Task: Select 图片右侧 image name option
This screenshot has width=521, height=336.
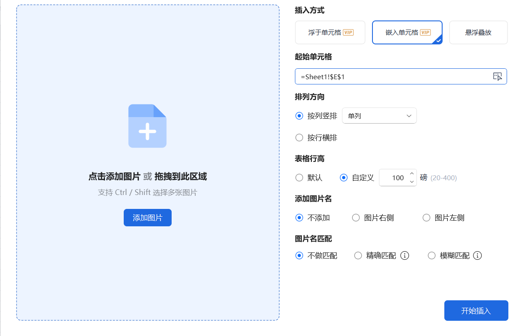Action: [x=356, y=218]
